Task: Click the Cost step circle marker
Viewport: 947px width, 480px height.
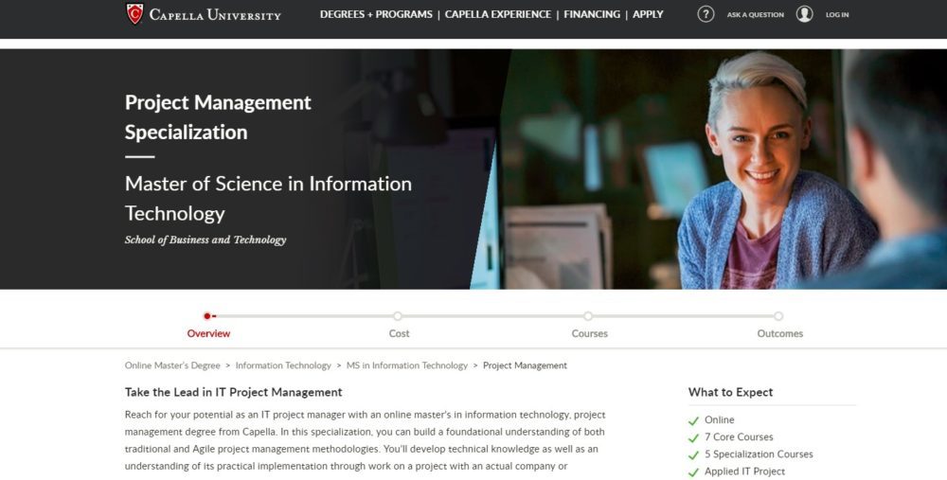Action: click(398, 316)
